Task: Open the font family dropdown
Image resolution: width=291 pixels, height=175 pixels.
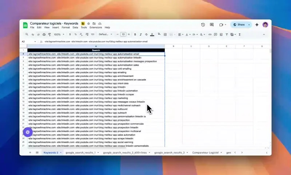Action: 105,34
